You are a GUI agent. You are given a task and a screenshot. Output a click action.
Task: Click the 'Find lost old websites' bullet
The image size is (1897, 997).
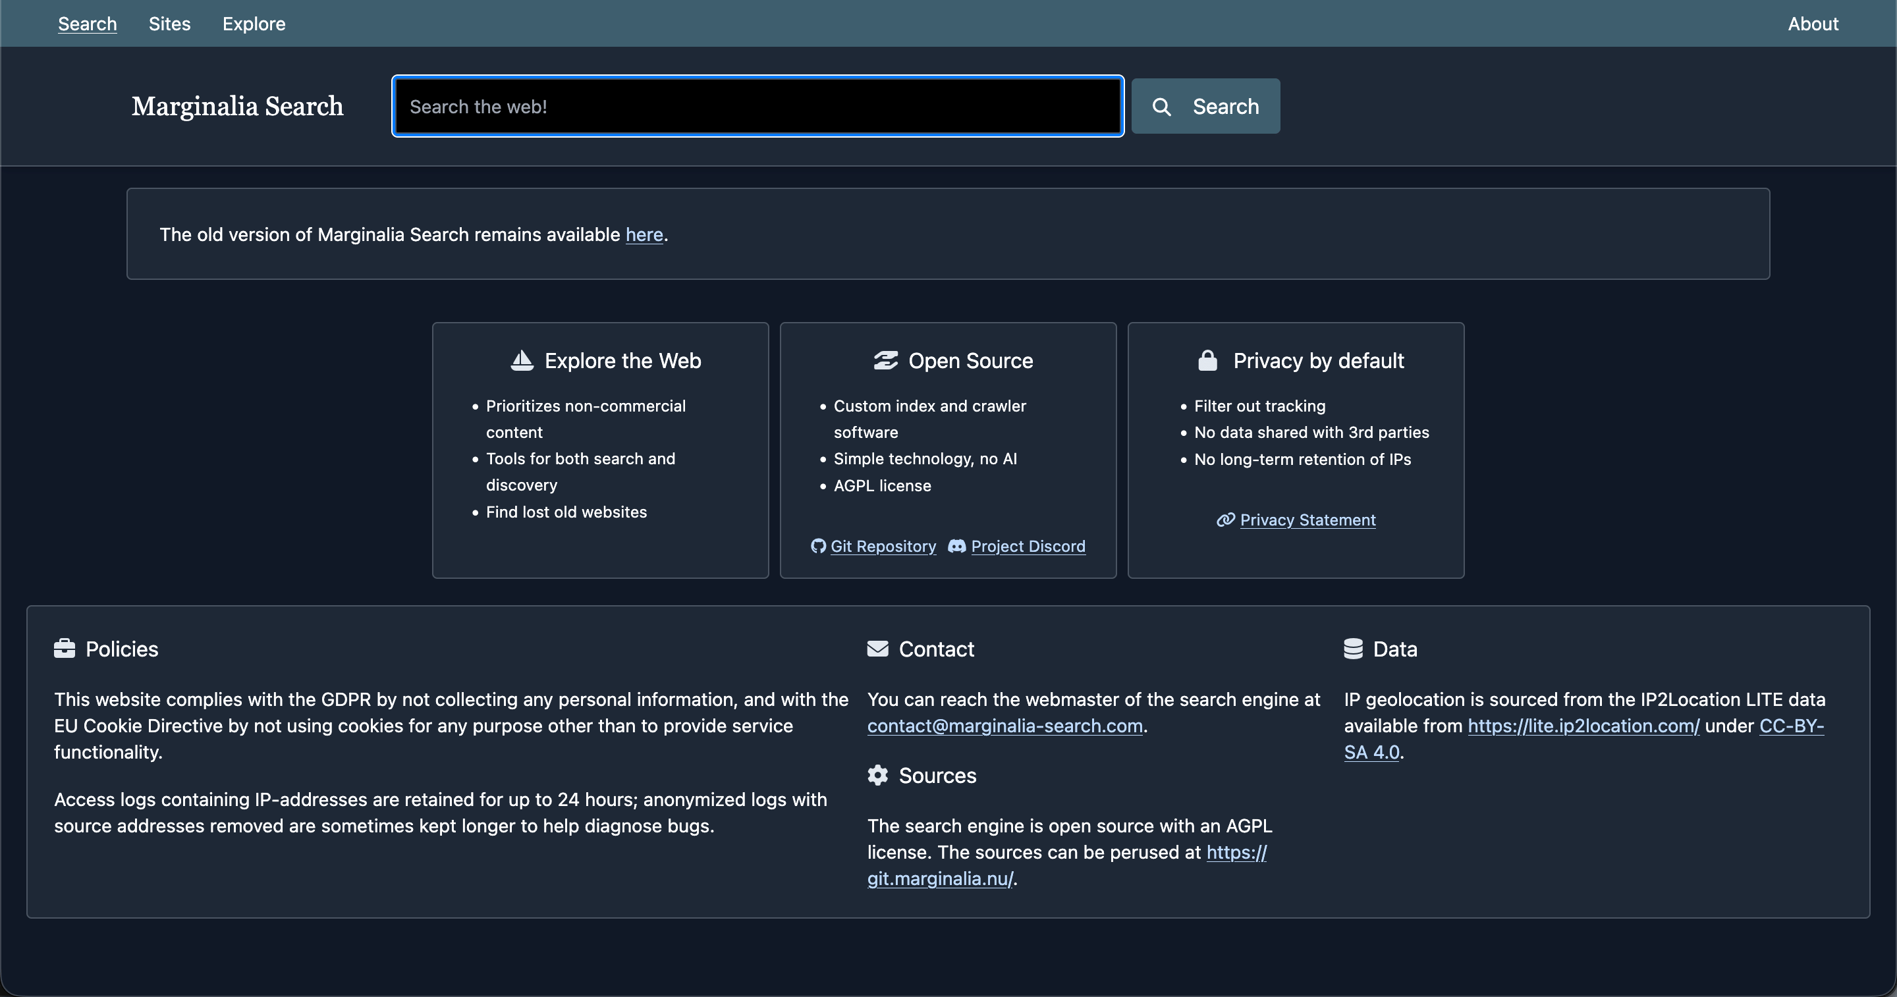[566, 512]
